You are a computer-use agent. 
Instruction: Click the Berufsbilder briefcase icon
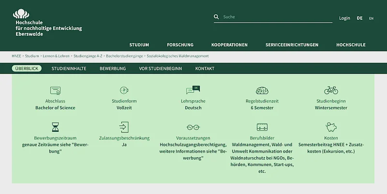pyautogui.click(x=262, y=127)
